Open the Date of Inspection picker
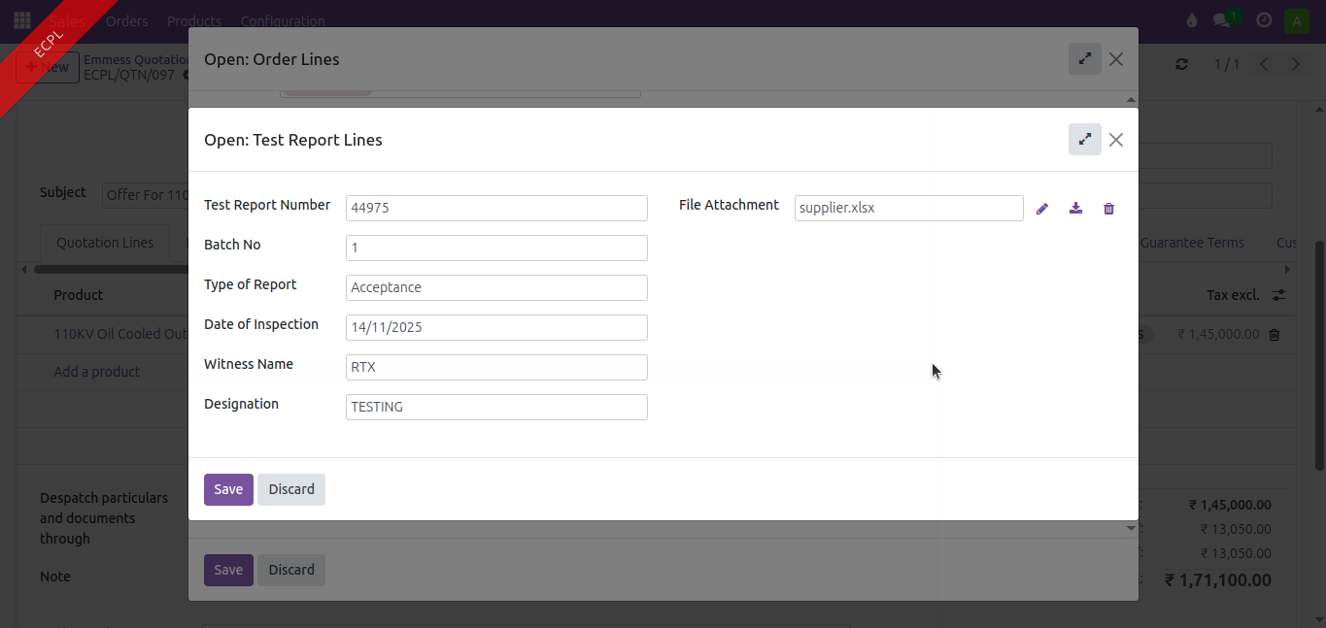 click(496, 327)
